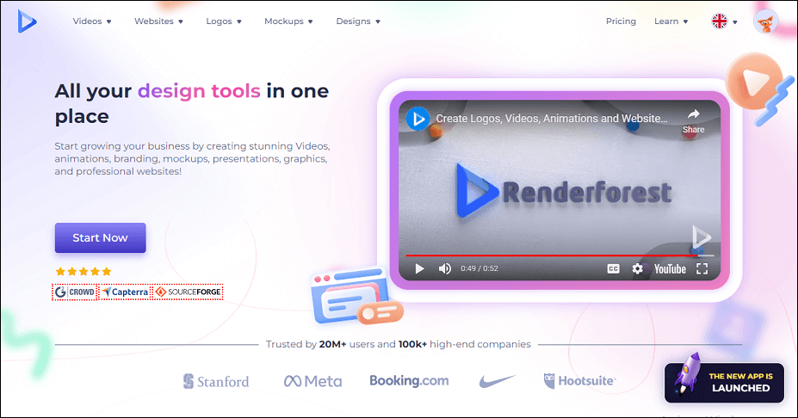
Task: Play the YouTube video
Action: 419,268
